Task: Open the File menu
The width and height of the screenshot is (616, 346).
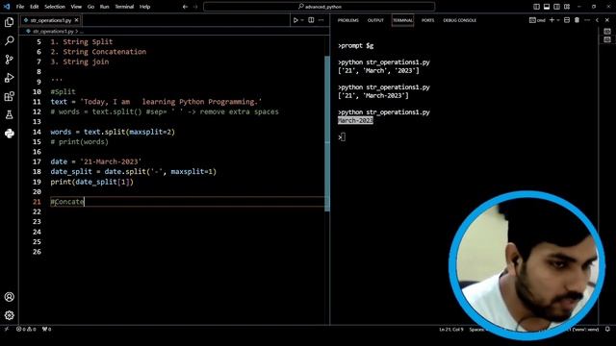Action: tap(20, 7)
